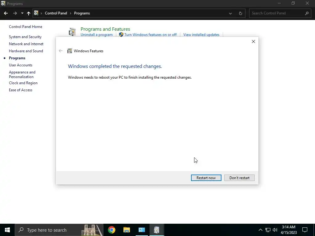Open Programs and Features heading link

pos(105,29)
